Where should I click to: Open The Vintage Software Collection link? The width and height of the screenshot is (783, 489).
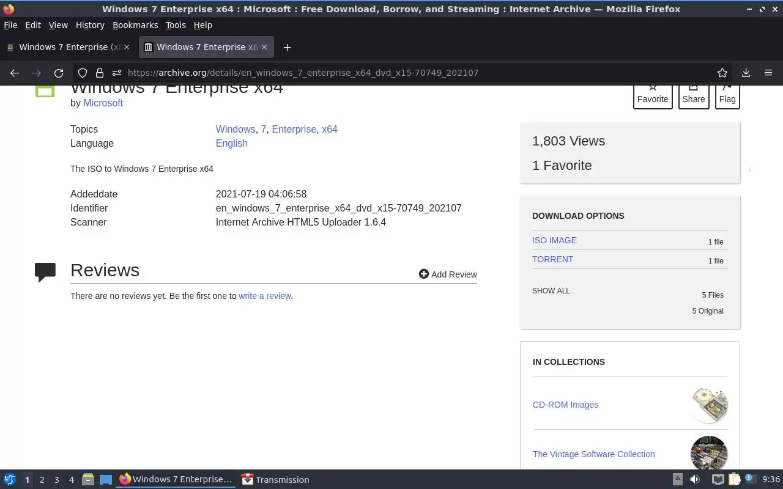coord(593,454)
